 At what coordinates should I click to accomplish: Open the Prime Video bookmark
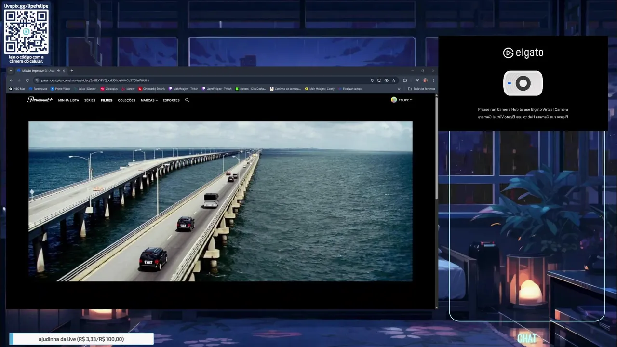pos(60,89)
